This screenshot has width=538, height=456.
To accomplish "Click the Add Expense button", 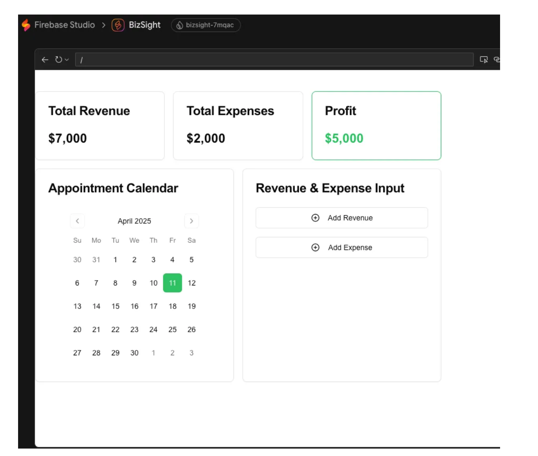I will (x=342, y=248).
